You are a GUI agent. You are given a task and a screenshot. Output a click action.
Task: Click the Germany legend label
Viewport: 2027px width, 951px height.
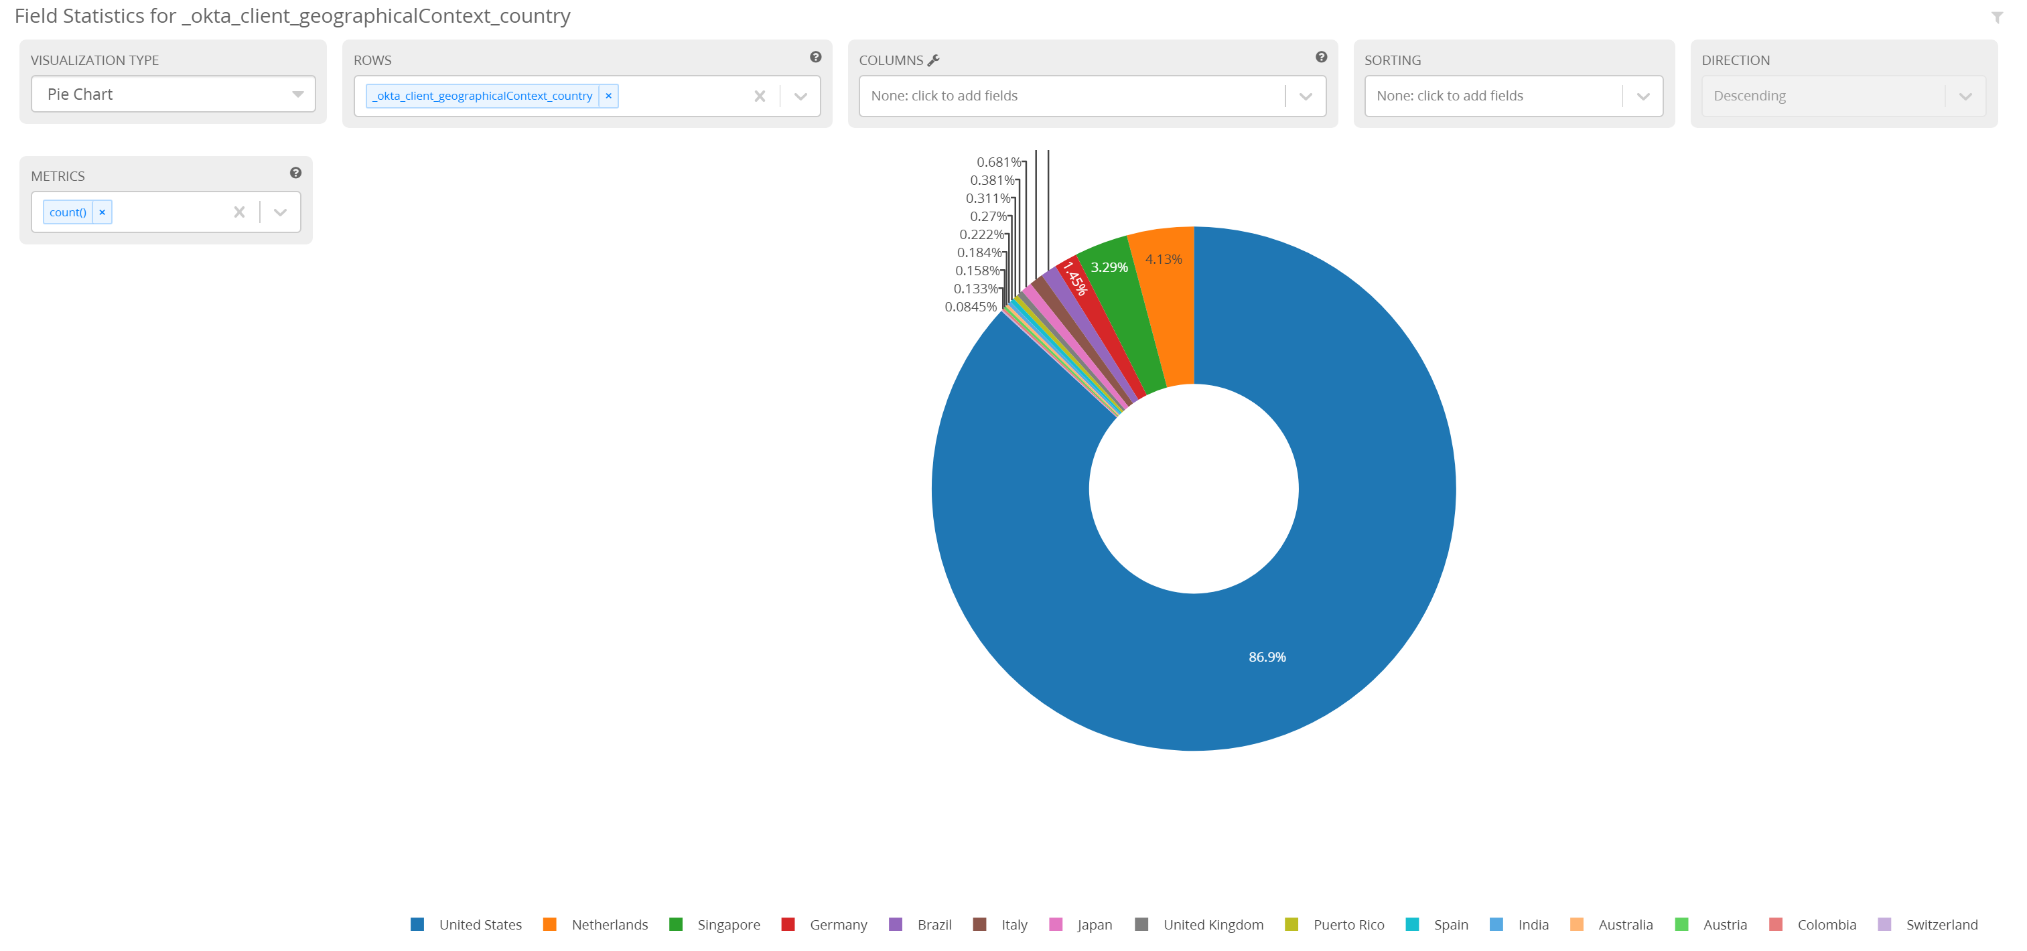(x=838, y=924)
